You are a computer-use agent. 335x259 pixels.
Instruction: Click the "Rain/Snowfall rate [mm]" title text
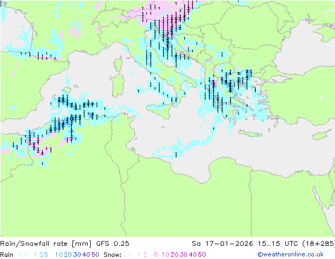click(46, 244)
